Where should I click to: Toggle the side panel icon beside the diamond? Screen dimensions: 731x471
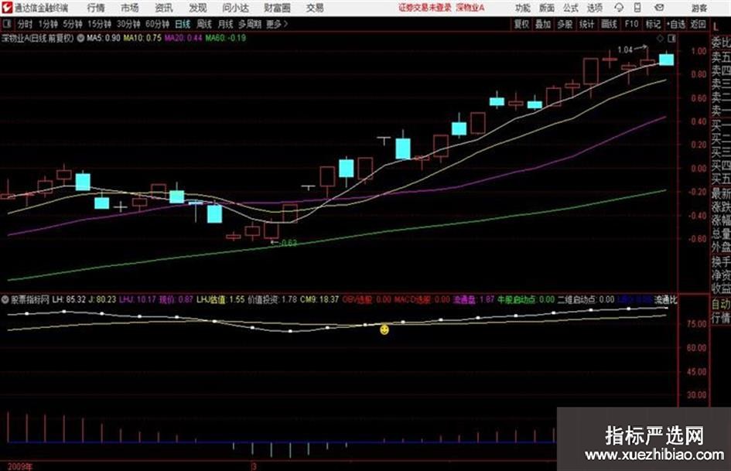pos(671,38)
